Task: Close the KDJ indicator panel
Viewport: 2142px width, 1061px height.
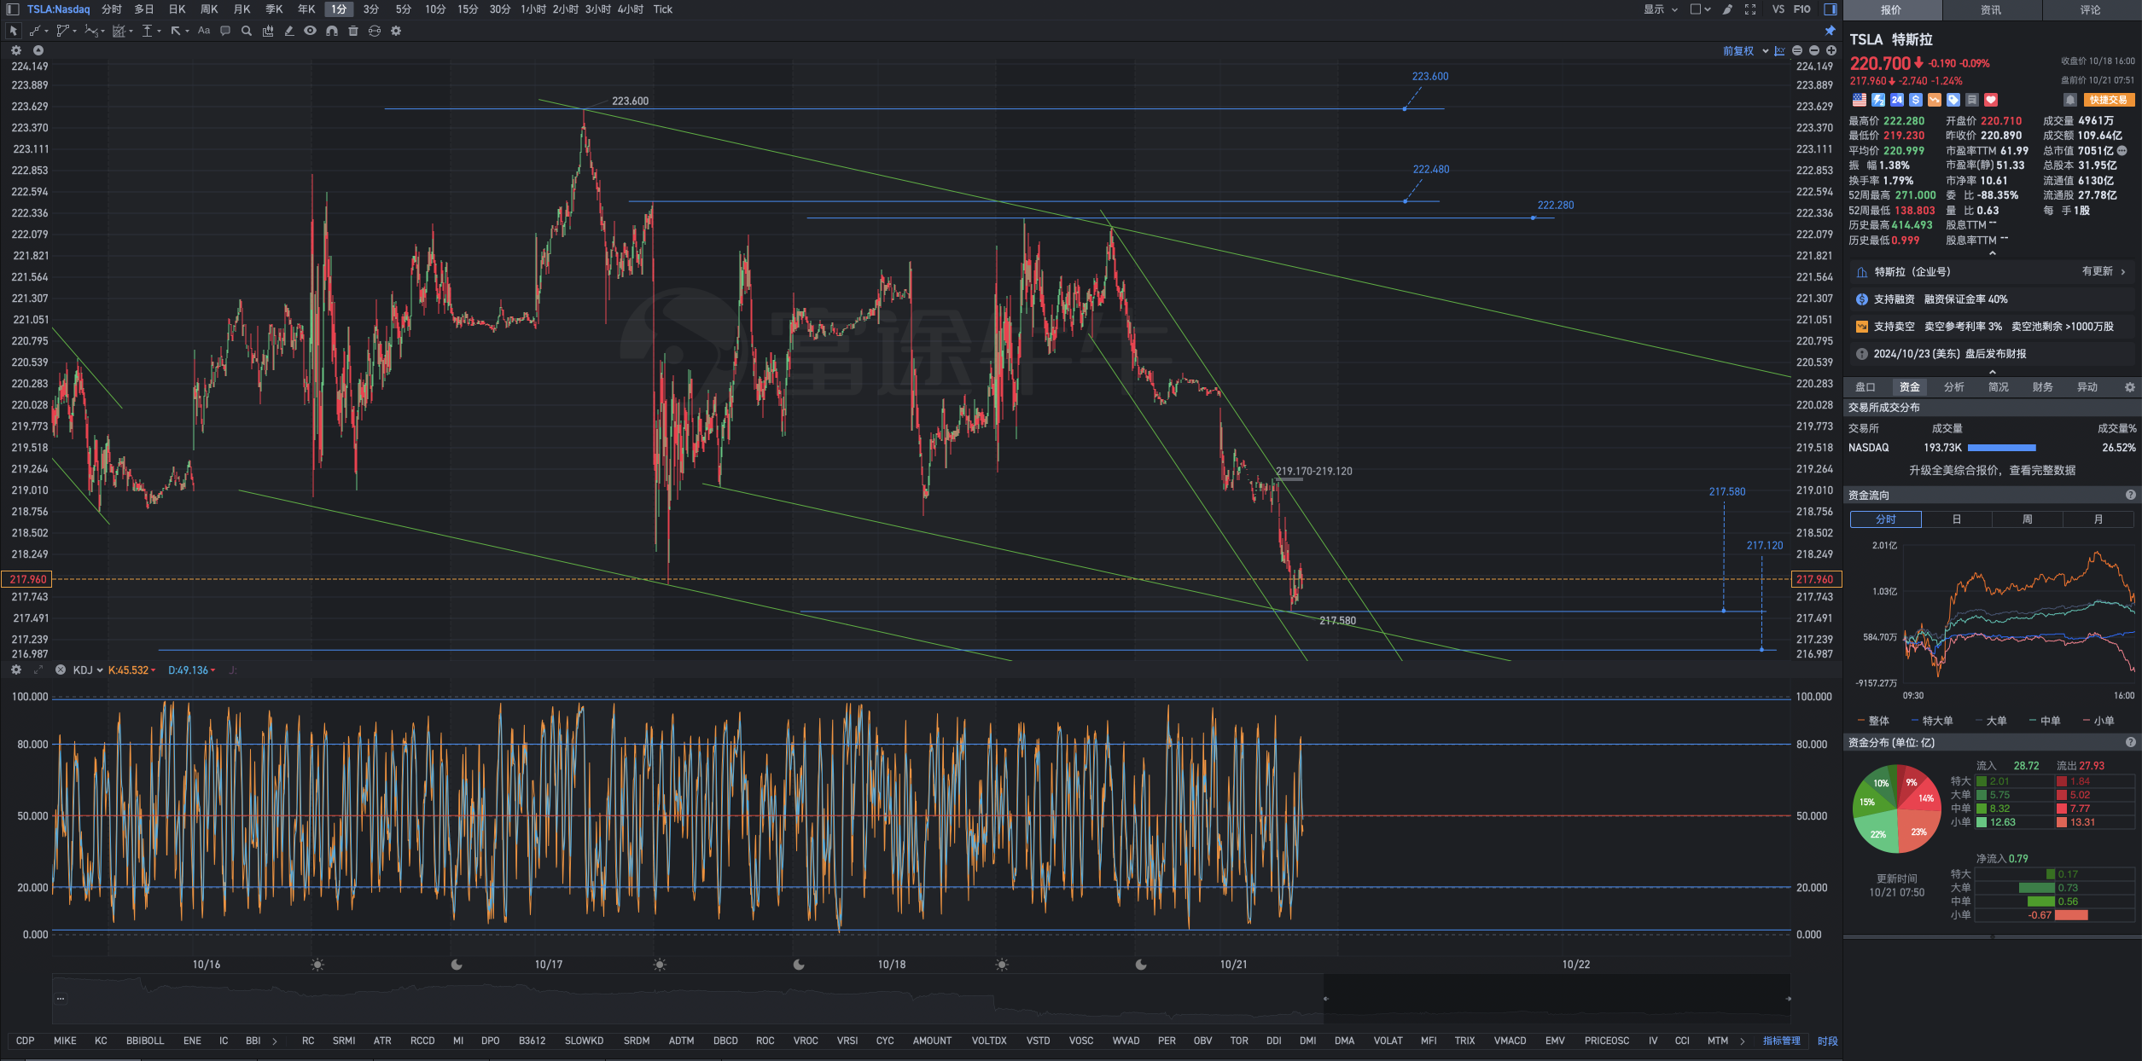Action: (61, 670)
